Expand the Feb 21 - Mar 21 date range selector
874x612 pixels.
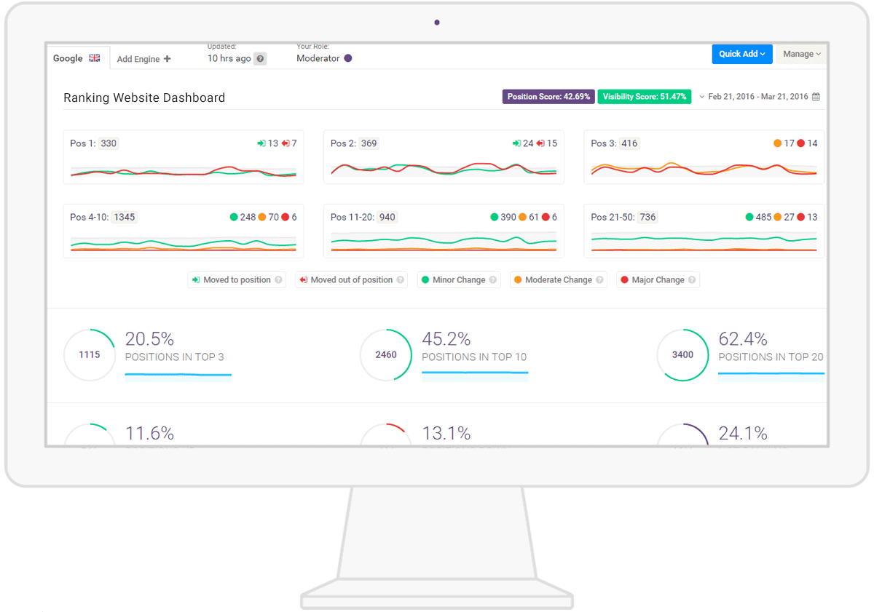coord(757,95)
